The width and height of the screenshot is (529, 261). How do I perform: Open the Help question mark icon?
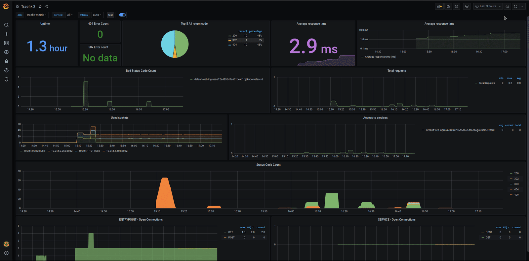pyautogui.click(x=6, y=253)
